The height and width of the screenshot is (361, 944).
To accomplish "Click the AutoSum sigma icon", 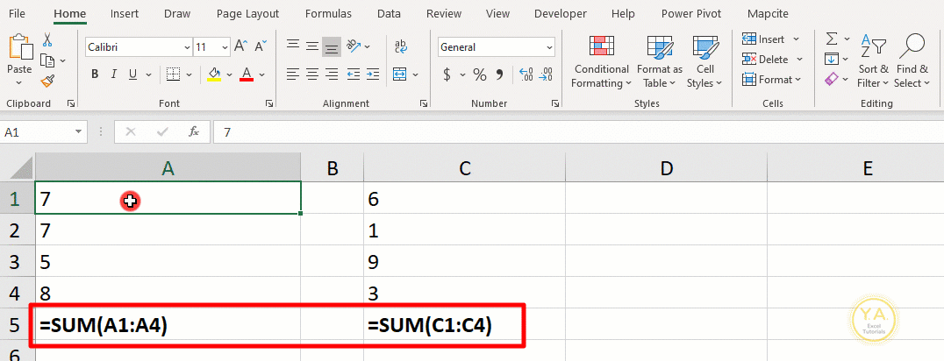I will pos(832,39).
